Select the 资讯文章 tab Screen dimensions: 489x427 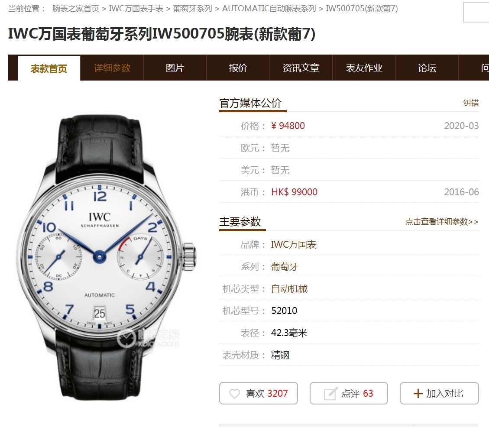301,68
